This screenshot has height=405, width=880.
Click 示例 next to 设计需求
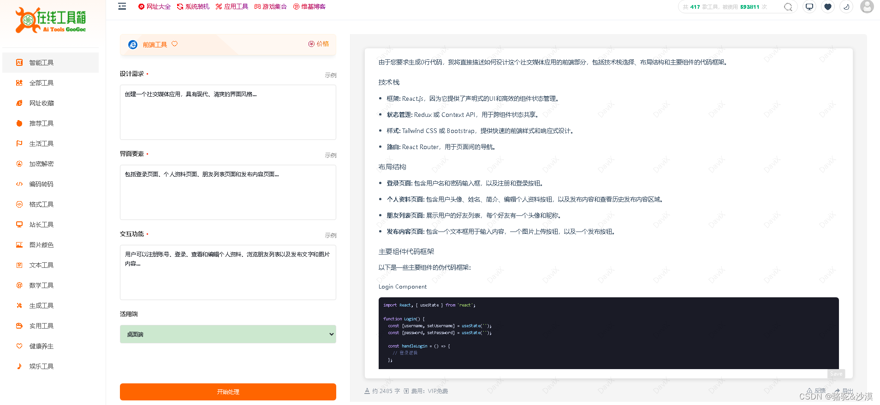331,75
